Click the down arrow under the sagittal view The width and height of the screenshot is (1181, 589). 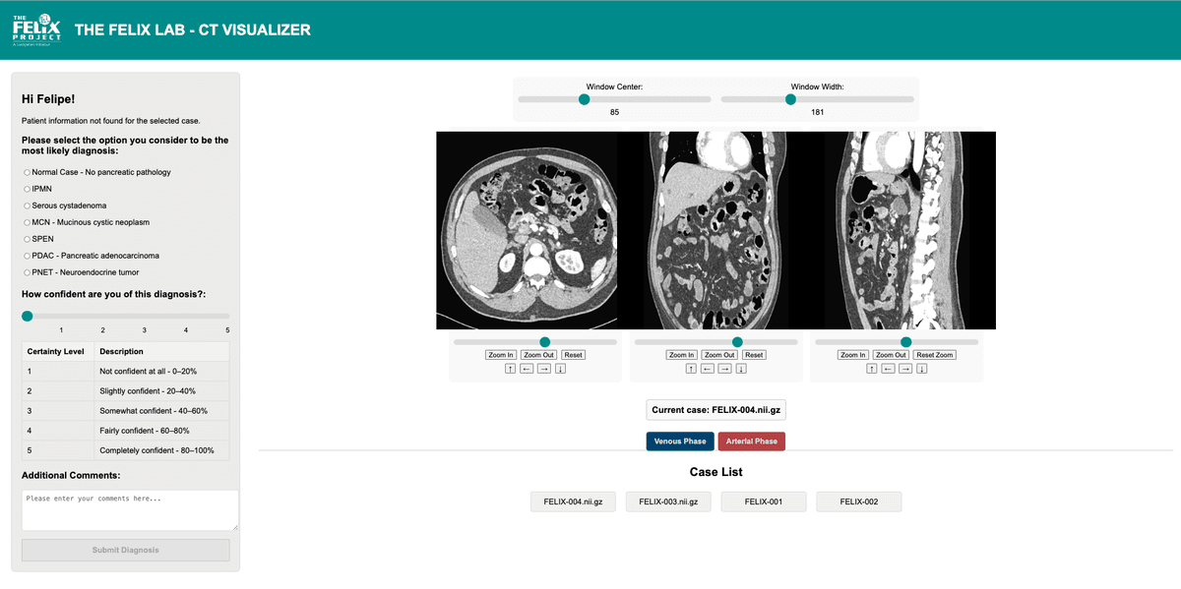pyautogui.click(x=921, y=369)
